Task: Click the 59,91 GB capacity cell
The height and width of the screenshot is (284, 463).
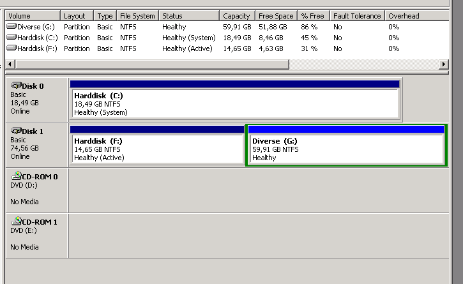Action: (237, 27)
